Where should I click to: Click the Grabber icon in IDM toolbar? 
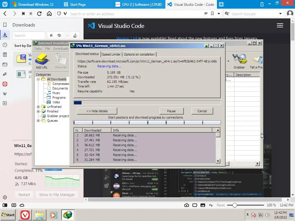[x=239, y=61]
